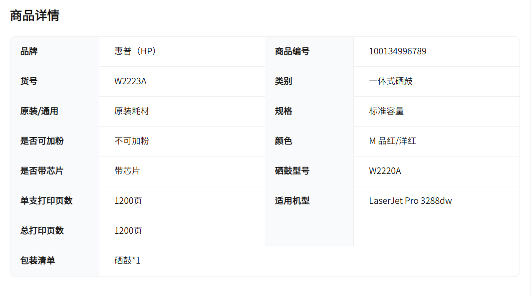Select the 规格 label
The height and width of the screenshot is (297, 531).
283,111
